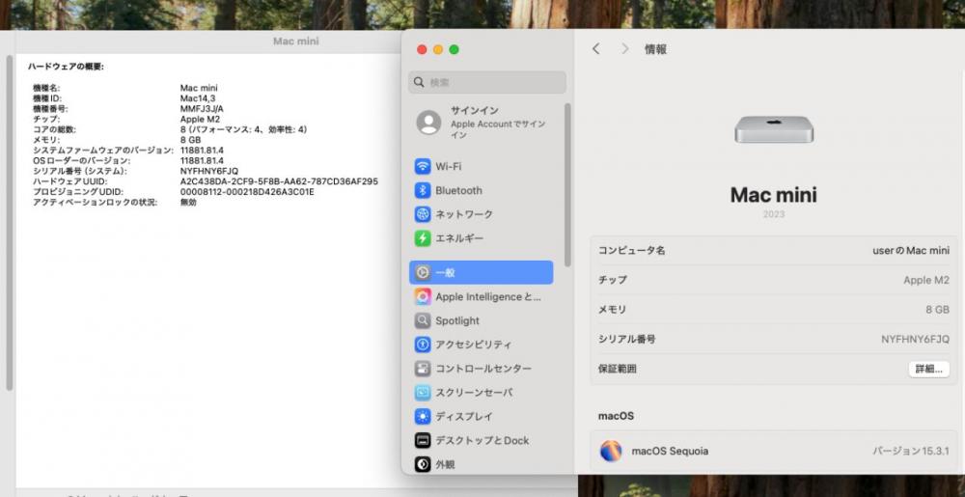Click the 保証範囲 row label

point(618,369)
